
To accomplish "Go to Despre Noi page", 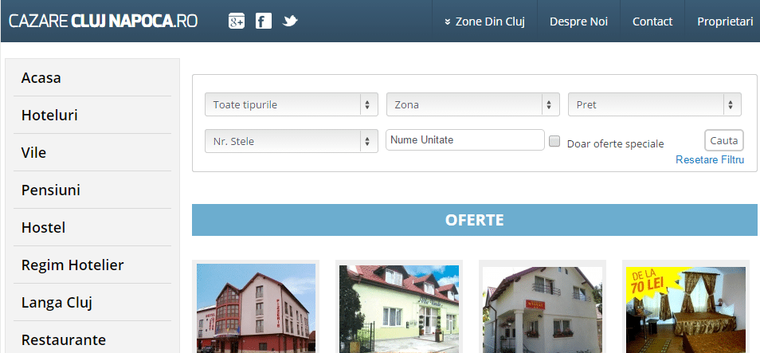I will coord(578,22).
